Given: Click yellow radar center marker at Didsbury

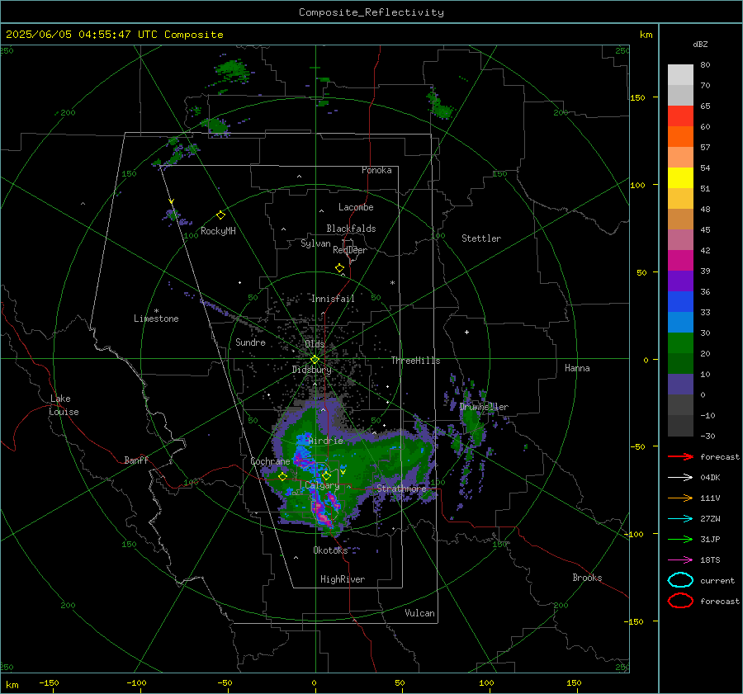Looking at the screenshot, I should coord(315,360).
